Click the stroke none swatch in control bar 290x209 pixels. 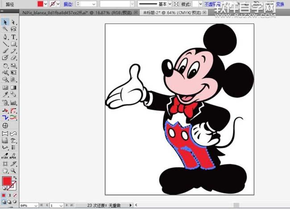tap(53, 4)
